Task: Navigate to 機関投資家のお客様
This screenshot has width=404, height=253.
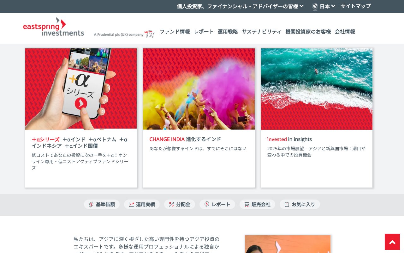Action: tap(308, 32)
